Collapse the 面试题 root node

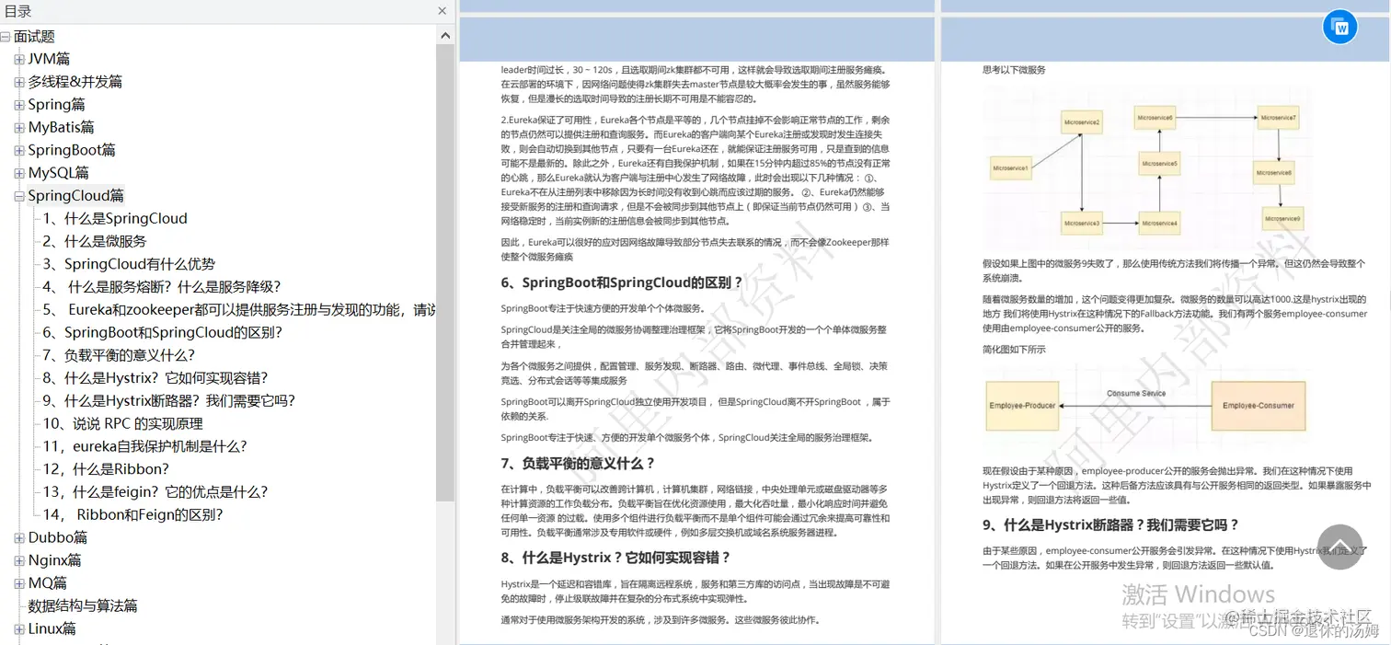pos(6,37)
